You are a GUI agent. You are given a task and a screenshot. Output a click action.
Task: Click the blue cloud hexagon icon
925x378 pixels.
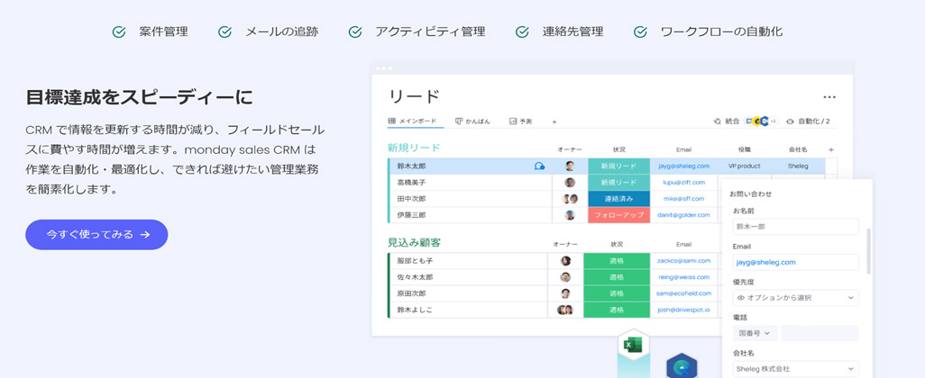[x=682, y=366]
